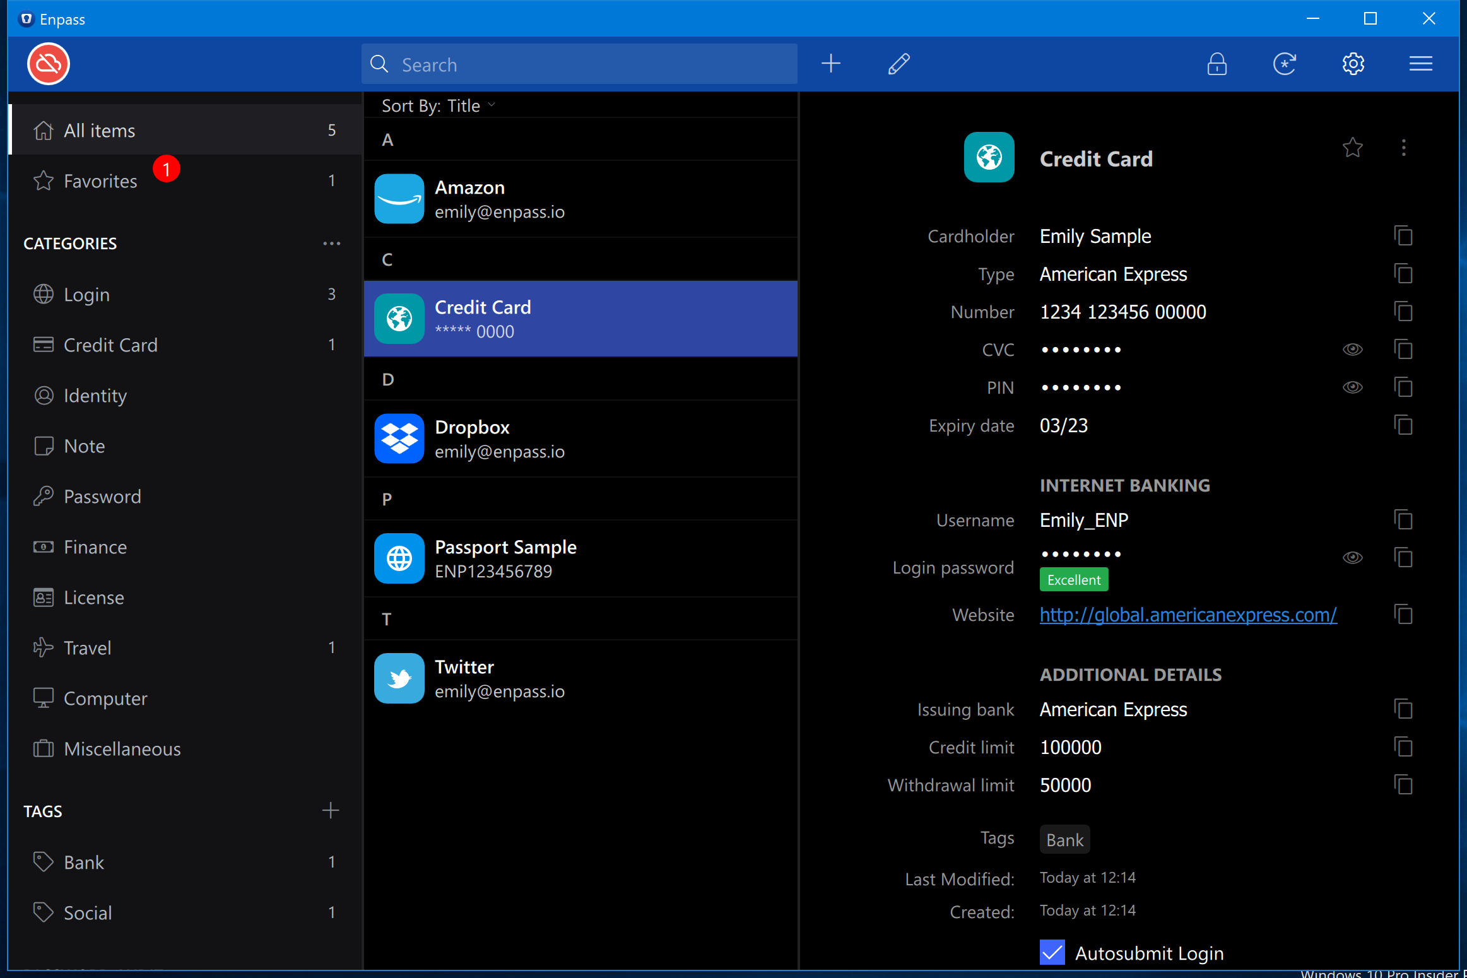The width and height of the screenshot is (1467, 978).
Task: Open Favorites in sidebar
Action: click(x=186, y=181)
